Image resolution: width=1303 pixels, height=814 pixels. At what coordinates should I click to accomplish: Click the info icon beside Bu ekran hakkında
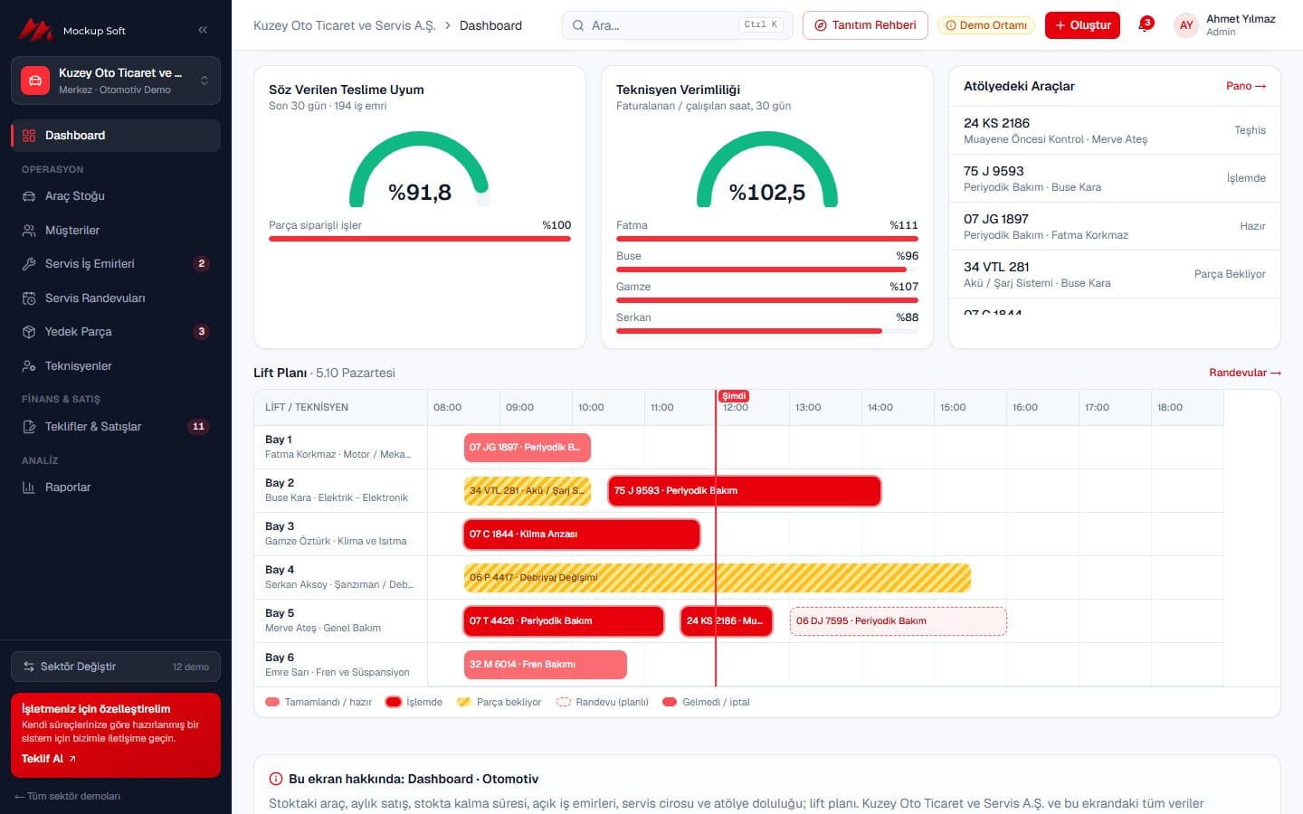(x=276, y=779)
